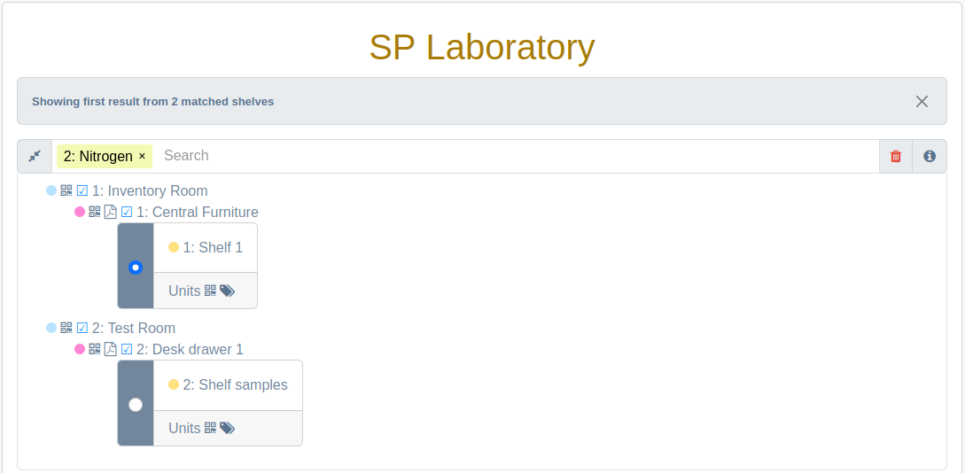
Task: Open the info icon beside search
Action: tap(930, 156)
